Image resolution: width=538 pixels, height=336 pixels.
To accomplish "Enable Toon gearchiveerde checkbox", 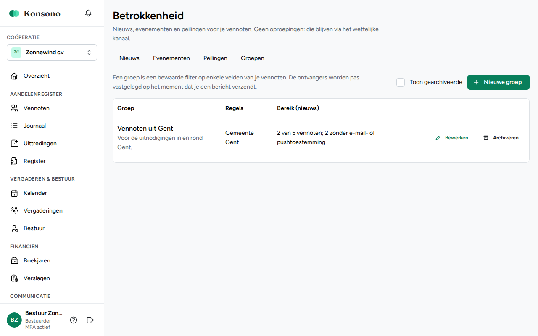I will [401, 82].
